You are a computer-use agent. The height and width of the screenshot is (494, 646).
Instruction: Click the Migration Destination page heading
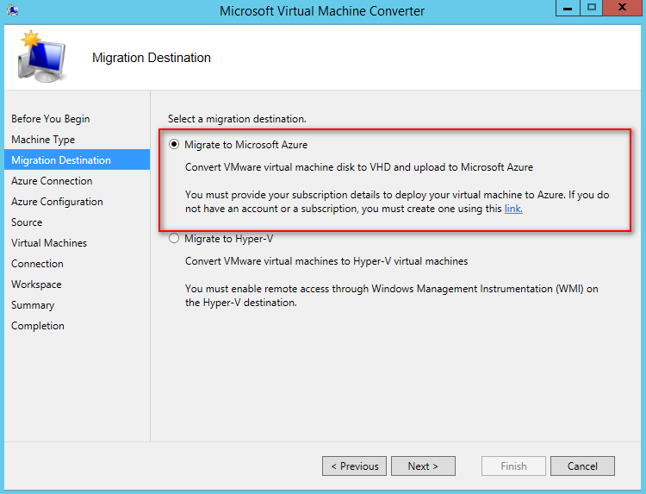[152, 58]
